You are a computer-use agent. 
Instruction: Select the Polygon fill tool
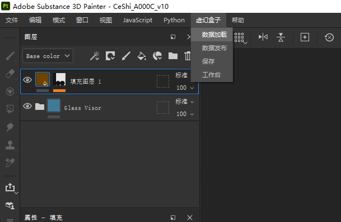pos(10,109)
